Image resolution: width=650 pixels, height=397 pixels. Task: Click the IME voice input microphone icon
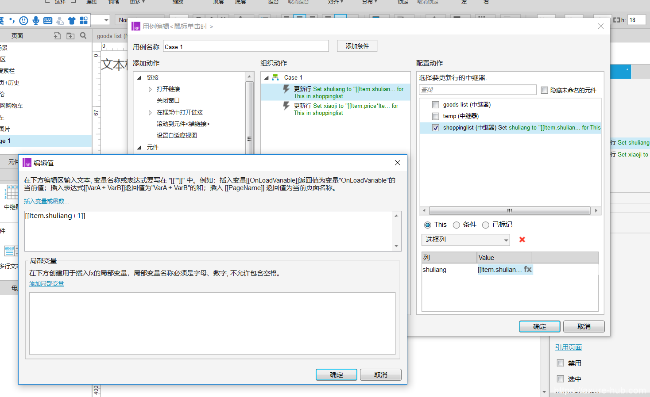point(36,20)
